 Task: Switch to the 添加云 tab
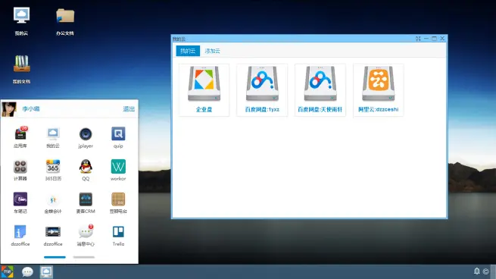coord(213,51)
